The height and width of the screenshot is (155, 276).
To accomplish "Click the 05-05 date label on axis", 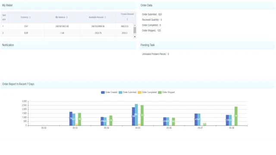I will [138, 128].
